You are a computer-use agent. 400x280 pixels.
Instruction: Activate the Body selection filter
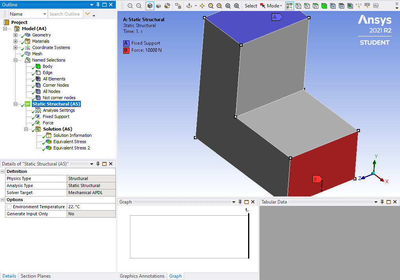(324, 6)
